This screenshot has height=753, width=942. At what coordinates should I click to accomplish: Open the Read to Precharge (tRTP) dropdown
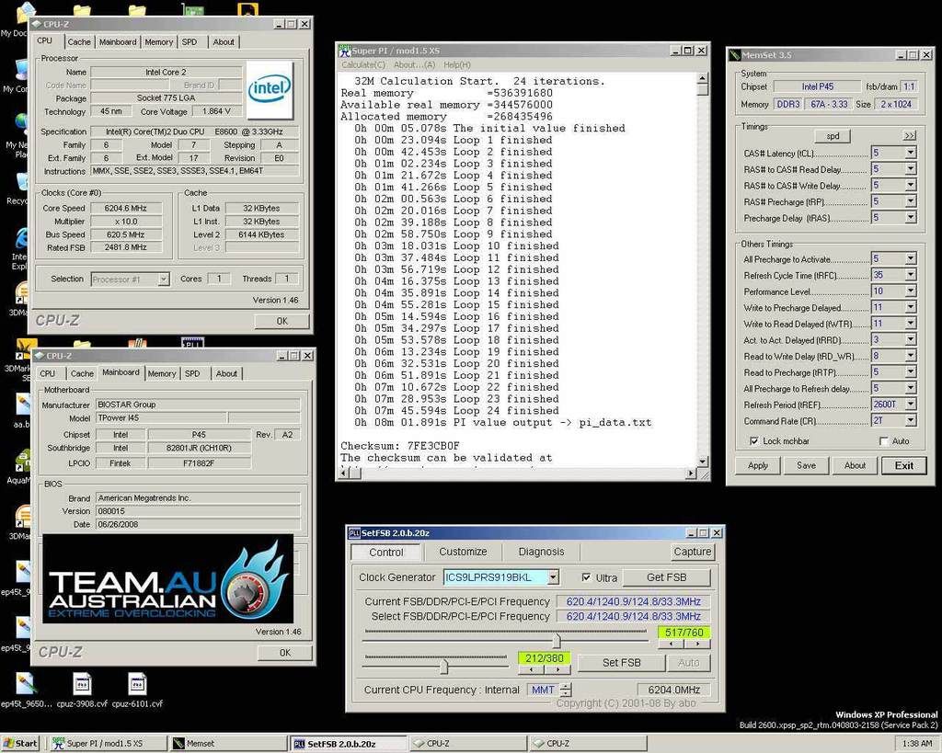(x=911, y=371)
